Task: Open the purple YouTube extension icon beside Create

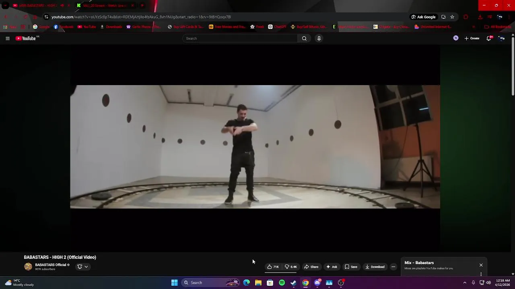Action: click(x=456, y=39)
